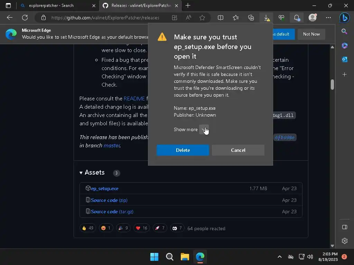Open network status tray icon

[301, 257]
